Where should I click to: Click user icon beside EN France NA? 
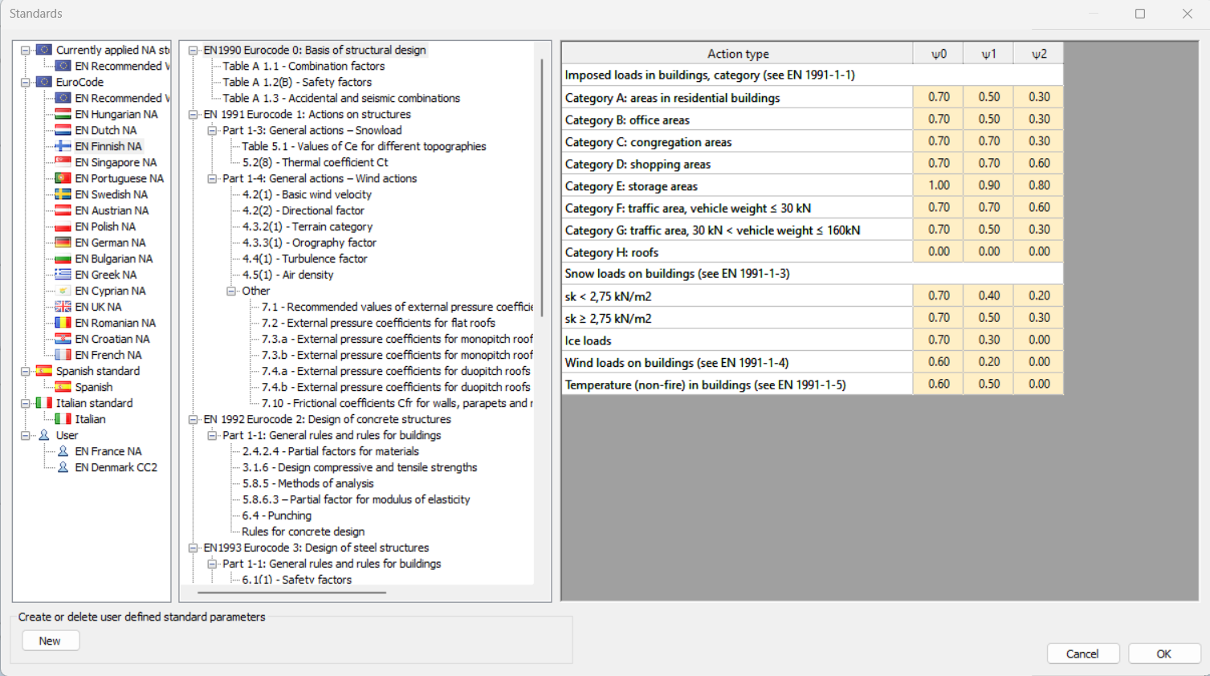pyautogui.click(x=63, y=451)
